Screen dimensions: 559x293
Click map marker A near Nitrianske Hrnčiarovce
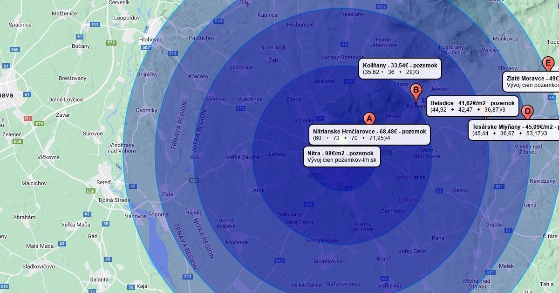click(x=369, y=119)
